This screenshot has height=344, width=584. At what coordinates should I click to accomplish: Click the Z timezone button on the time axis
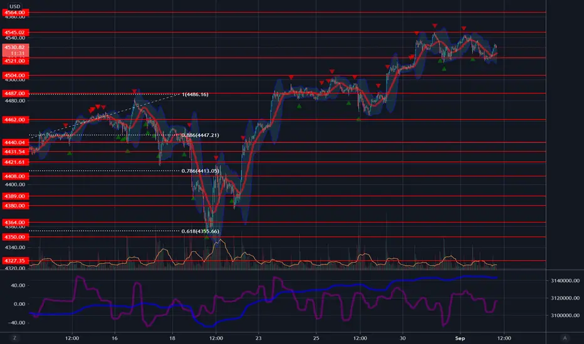pyautogui.click(x=14, y=338)
